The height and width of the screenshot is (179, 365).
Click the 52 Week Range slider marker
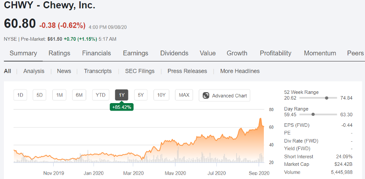point(326,98)
